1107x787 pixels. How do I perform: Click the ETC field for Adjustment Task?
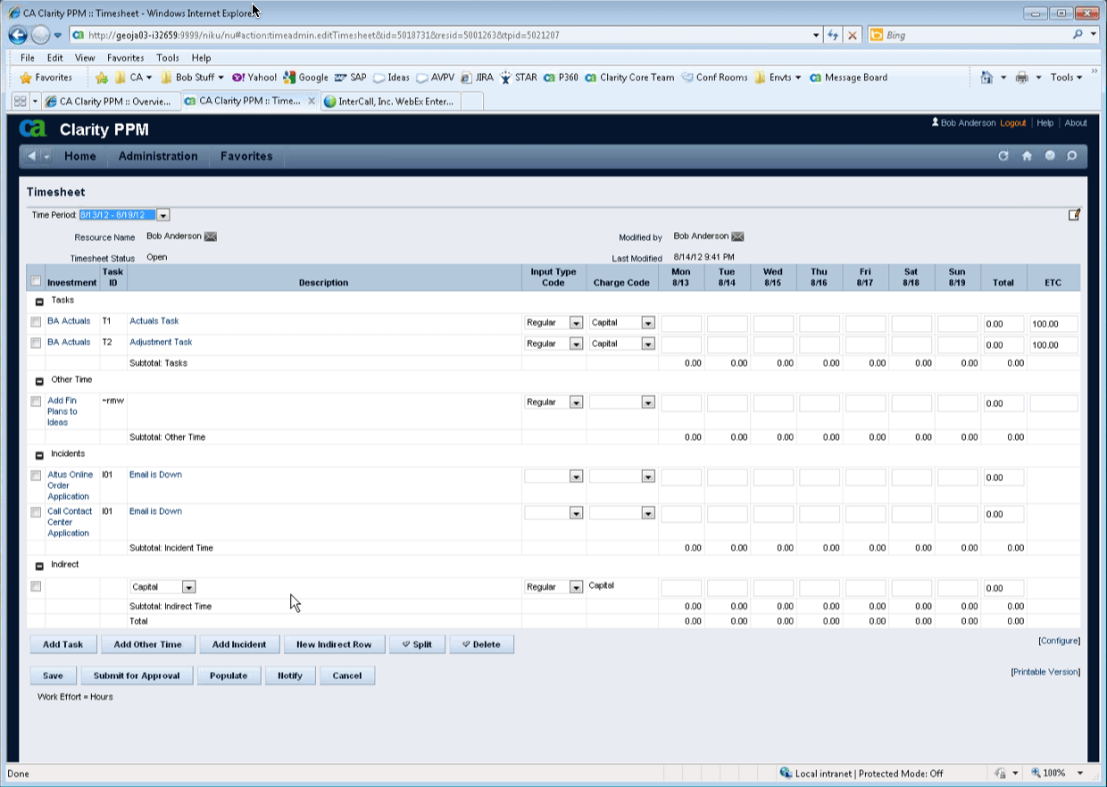[1053, 344]
